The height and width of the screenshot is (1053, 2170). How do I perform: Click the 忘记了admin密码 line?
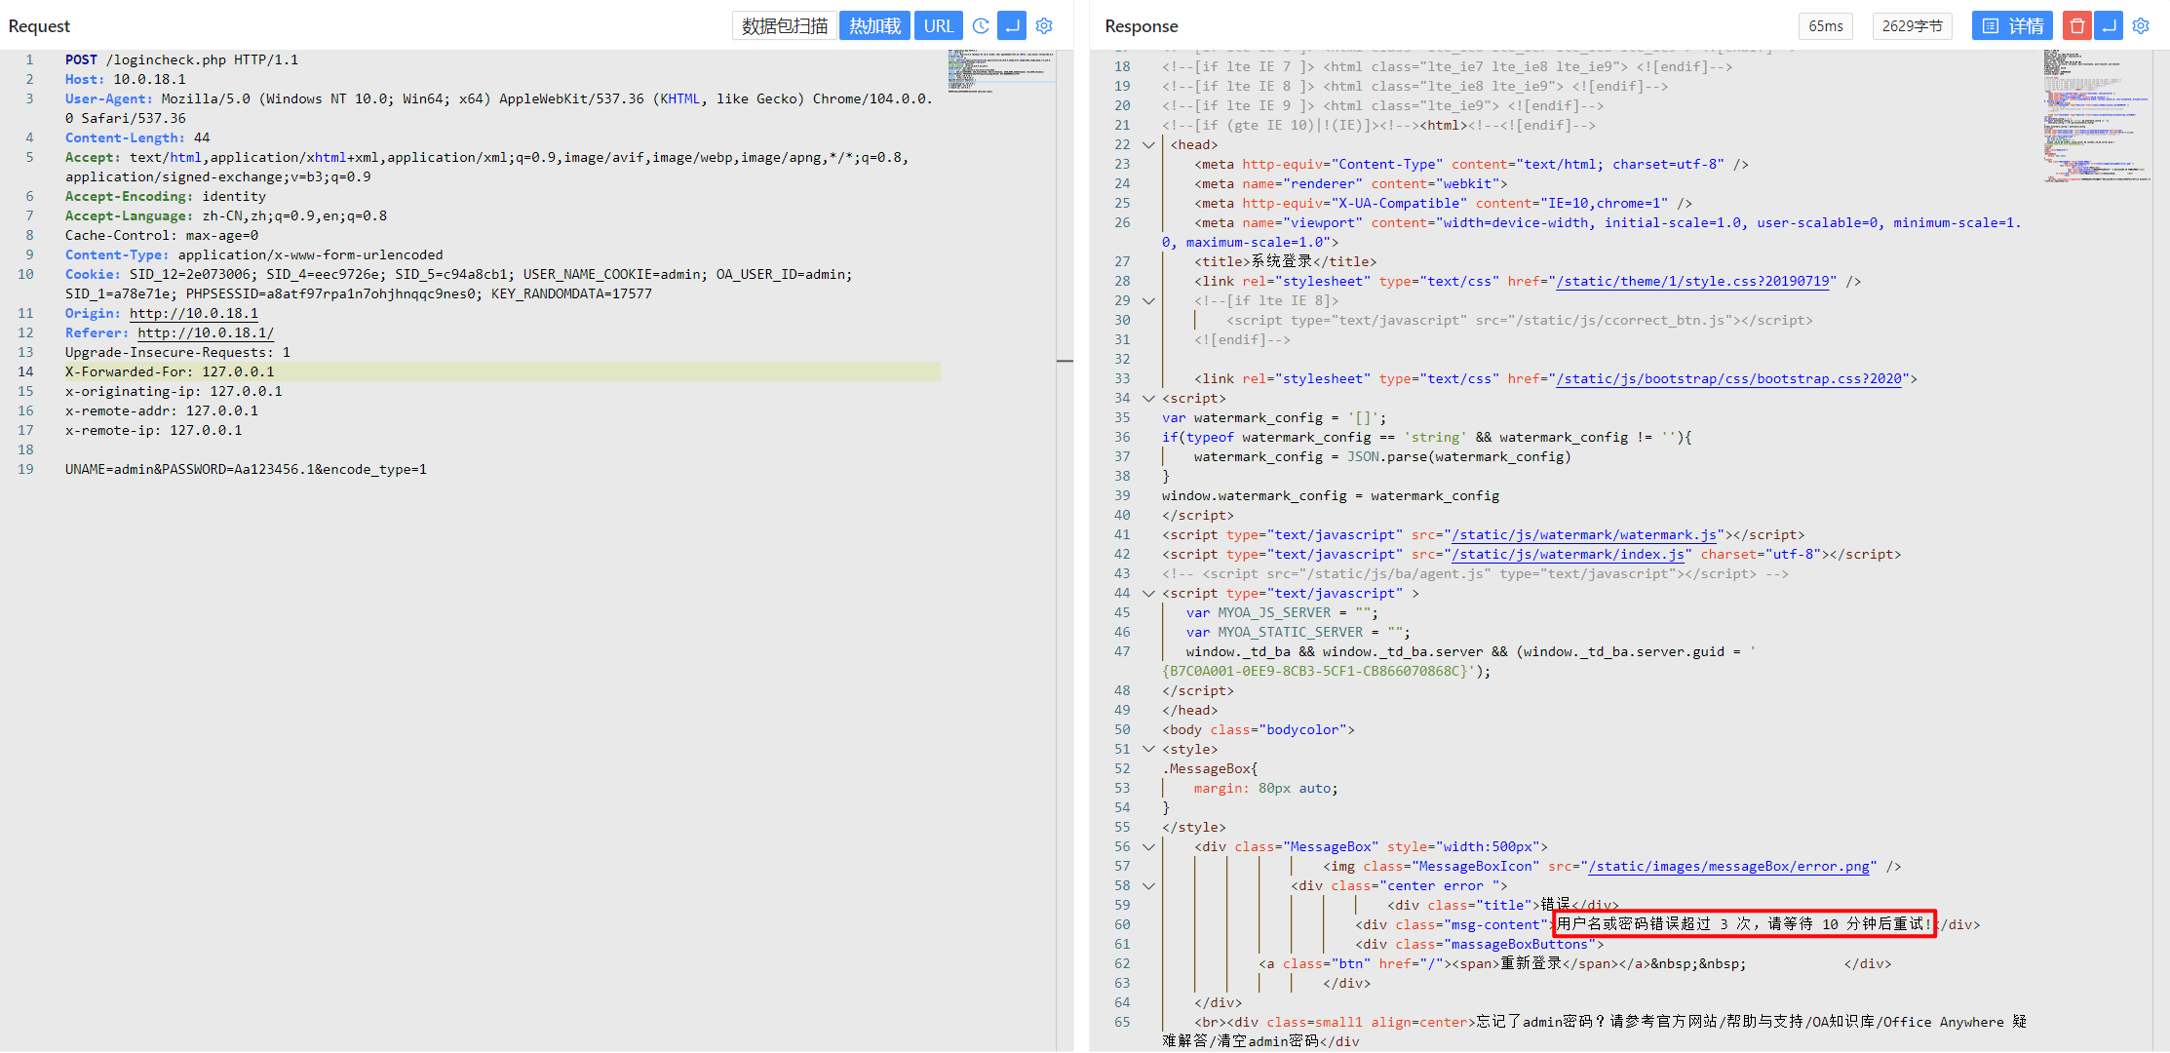tap(1594, 1032)
